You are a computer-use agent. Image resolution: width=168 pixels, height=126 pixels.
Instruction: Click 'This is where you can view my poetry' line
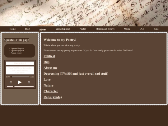62,45
